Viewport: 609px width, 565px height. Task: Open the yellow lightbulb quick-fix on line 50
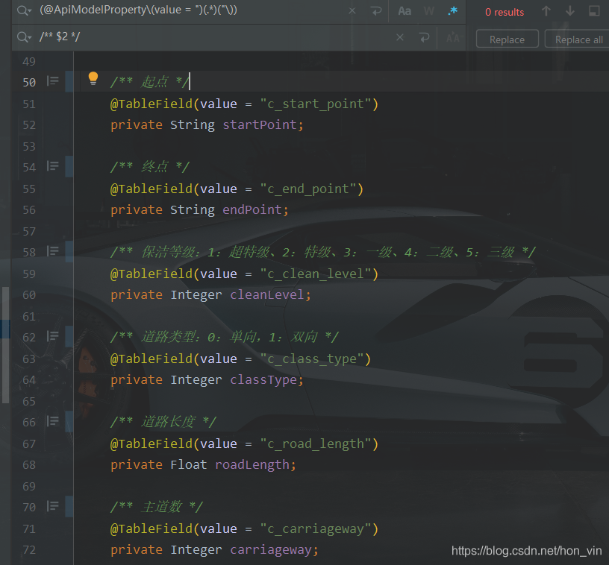pos(93,78)
